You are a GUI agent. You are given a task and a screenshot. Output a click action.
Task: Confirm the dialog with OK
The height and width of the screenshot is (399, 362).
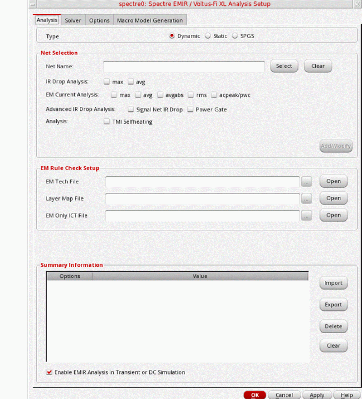tap(255, 395)
